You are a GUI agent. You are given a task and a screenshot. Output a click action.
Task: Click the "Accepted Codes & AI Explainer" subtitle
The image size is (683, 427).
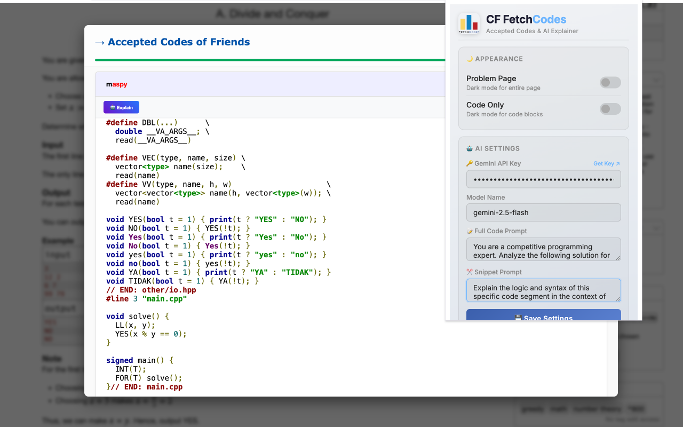point(532,31)
